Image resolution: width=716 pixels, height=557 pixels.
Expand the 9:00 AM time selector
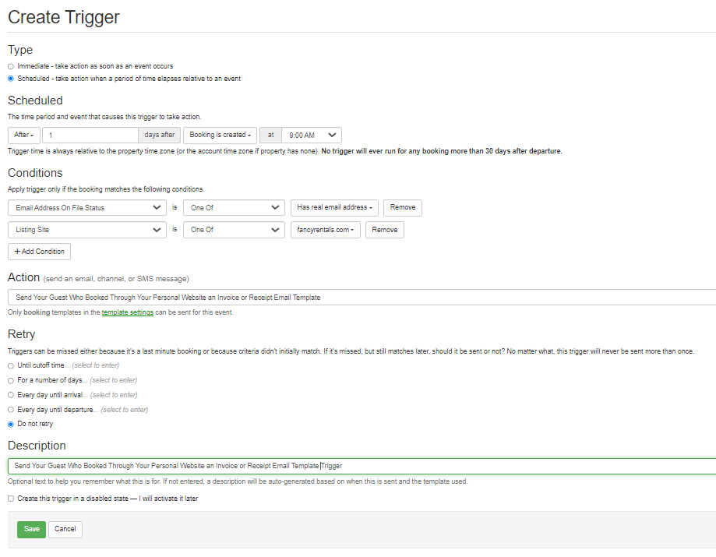point(311,136)
